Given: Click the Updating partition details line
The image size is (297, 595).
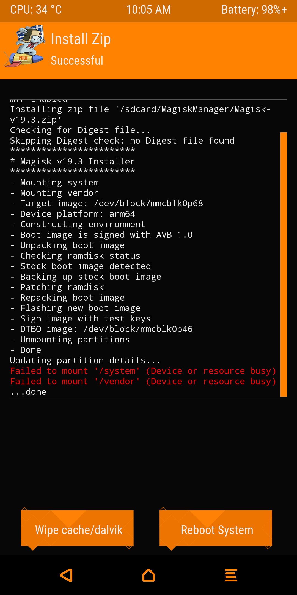Looking at the screenshot, I should tap(85, 361).
